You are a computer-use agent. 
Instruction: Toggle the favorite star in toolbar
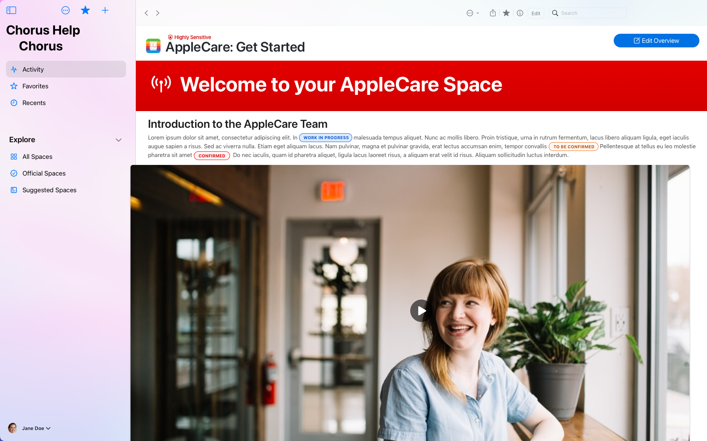click(506, 13)
